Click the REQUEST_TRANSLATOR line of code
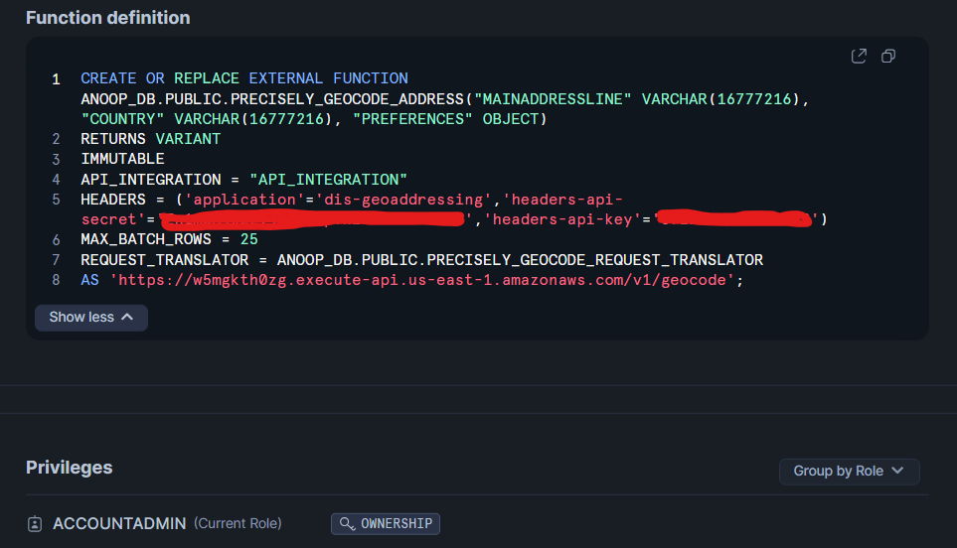 click(421, 260)
